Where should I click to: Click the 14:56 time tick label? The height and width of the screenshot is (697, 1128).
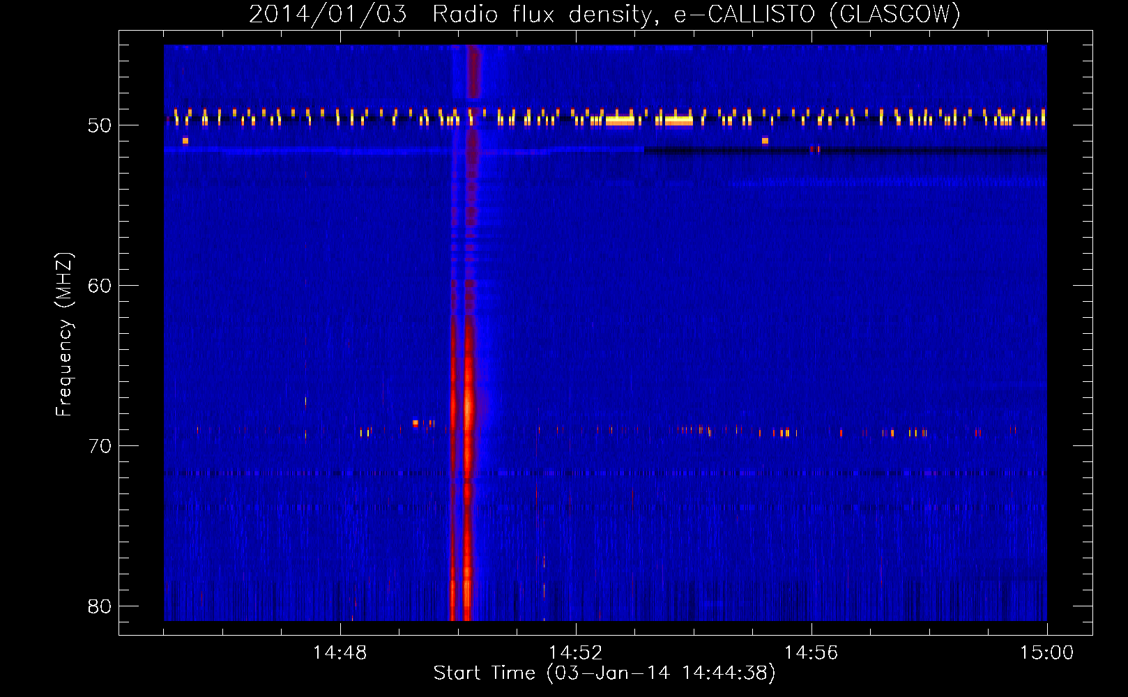pyautogui.click(x=811, y=652)
